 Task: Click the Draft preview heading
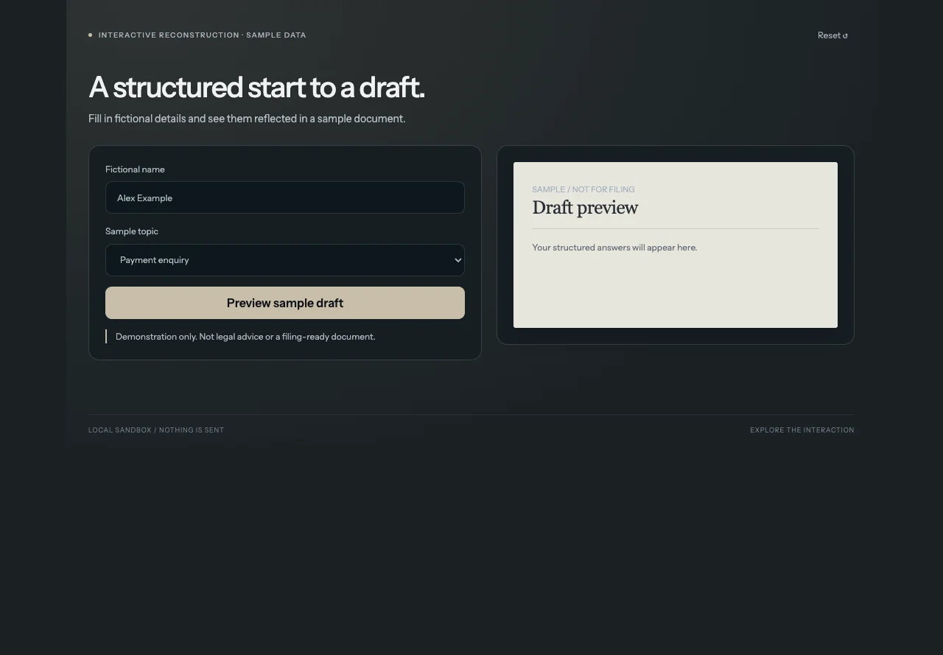click(x=585, y=208)
